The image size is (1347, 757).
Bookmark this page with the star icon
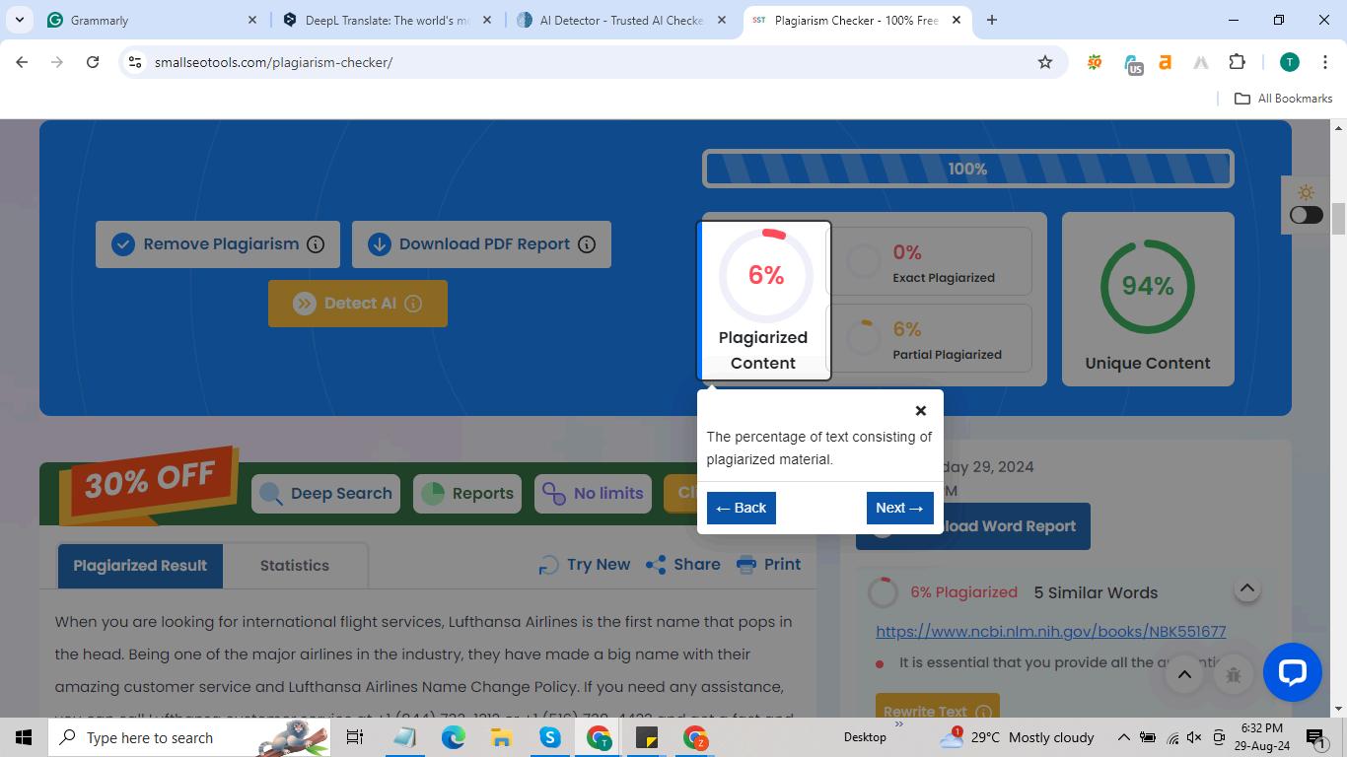click(1045, 62)
